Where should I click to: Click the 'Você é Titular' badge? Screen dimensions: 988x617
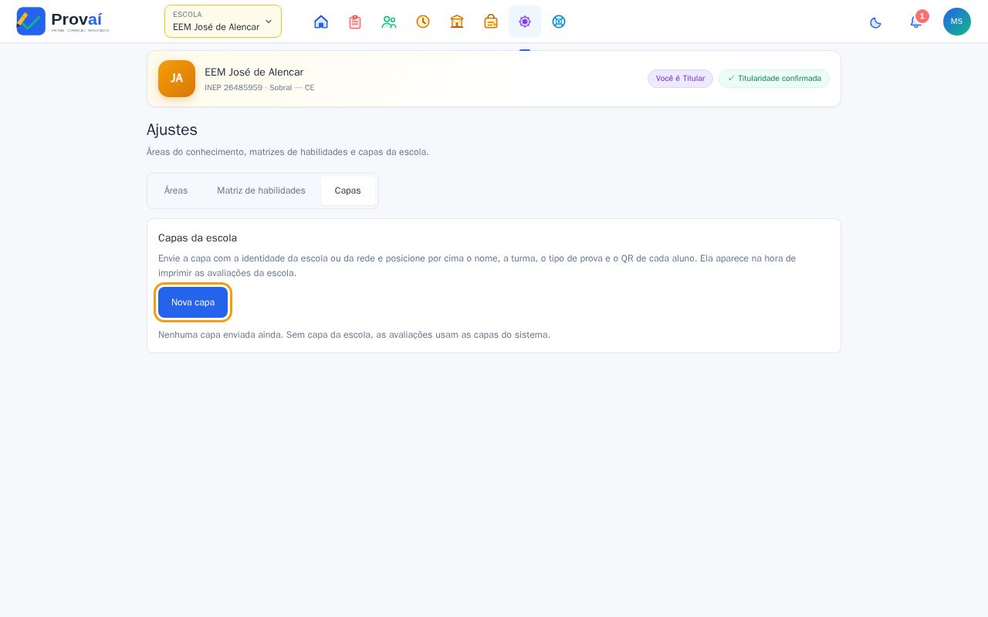680,79
